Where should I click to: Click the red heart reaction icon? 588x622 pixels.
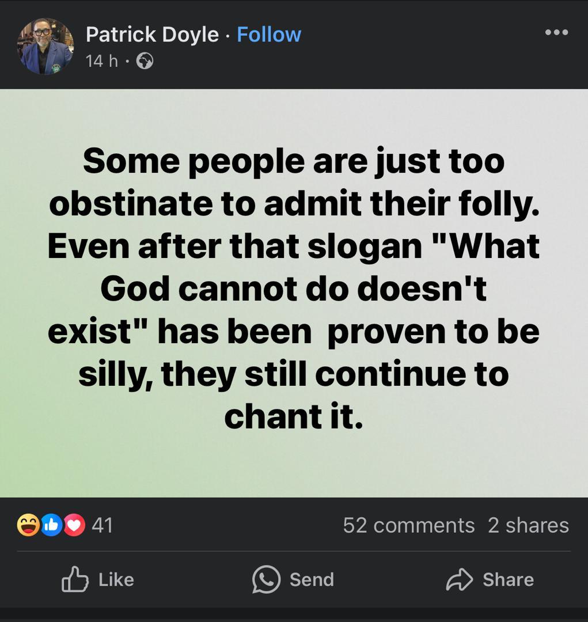pos(74,525)
